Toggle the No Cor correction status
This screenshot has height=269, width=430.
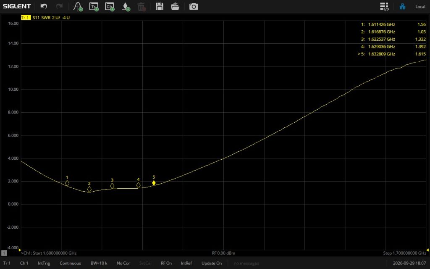(x=123, y=263)
